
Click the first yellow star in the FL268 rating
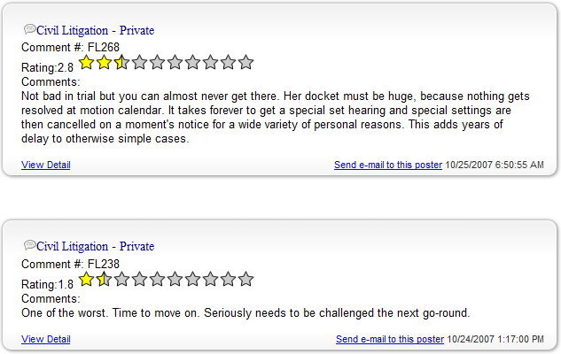coord(86,62)
